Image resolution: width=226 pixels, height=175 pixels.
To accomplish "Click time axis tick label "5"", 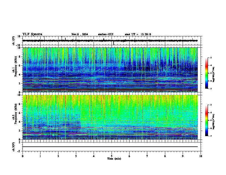I will point(112,156).
